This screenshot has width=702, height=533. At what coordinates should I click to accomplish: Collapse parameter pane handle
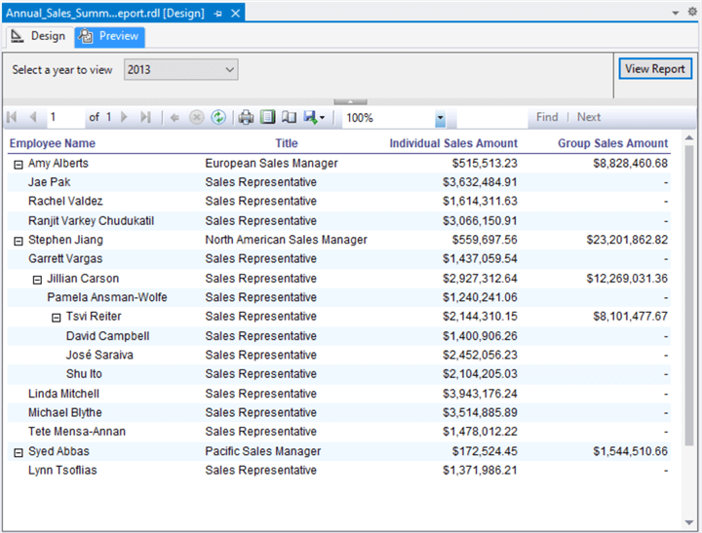point(350,102)
